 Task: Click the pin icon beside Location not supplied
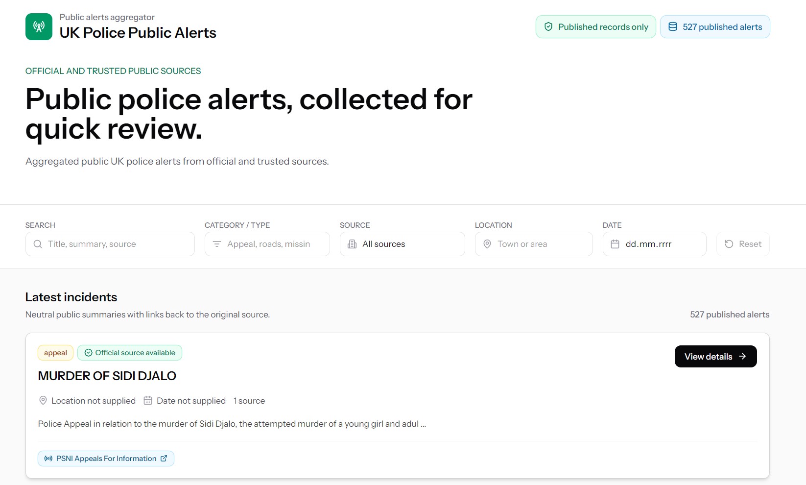pyautogui.click(x=43, y=400)
